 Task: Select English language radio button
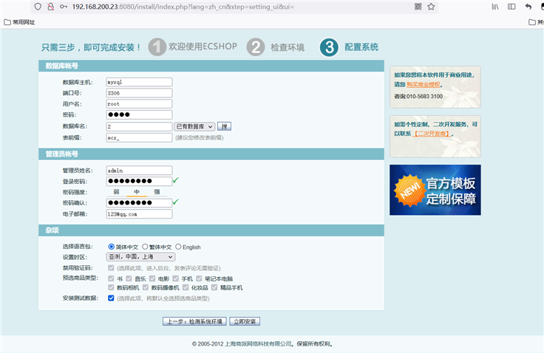point(178,247)
